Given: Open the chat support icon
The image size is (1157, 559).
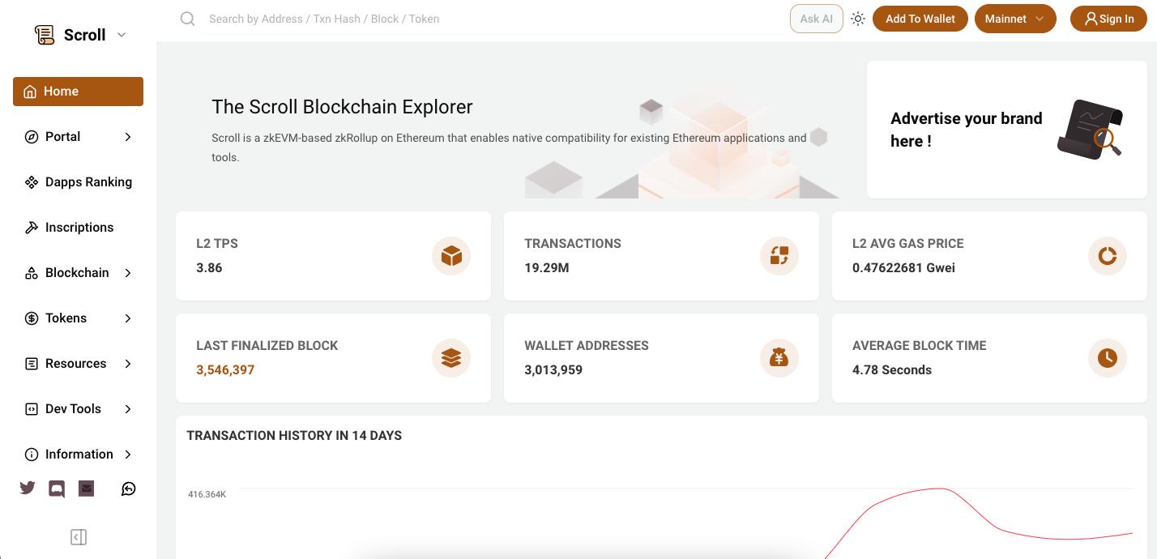Looking at the screenshot, I should (x=129, y=489).
